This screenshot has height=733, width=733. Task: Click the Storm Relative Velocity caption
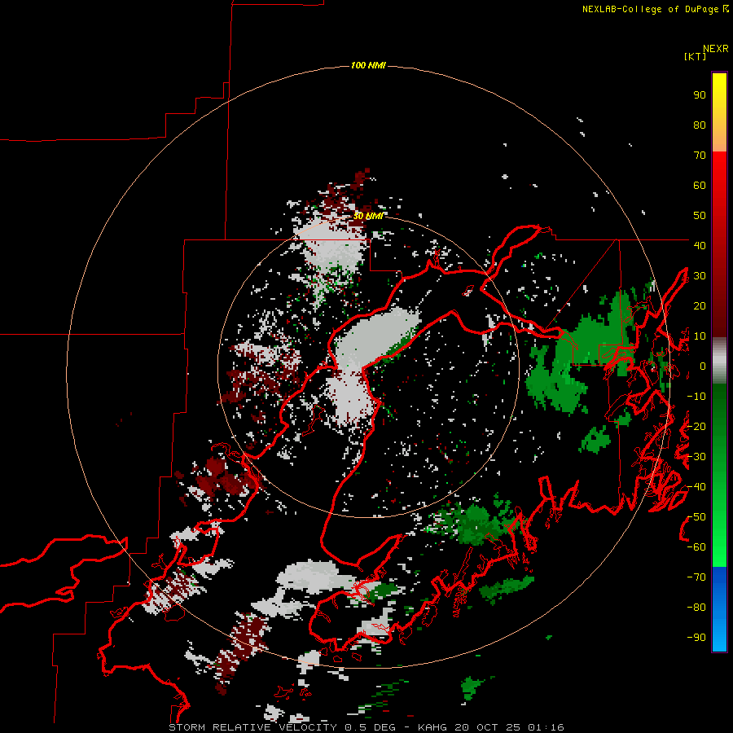click(x=366, y=727)
